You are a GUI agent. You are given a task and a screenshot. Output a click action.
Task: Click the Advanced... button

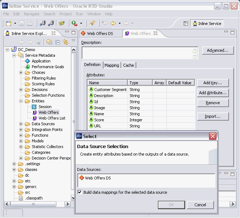click(218, 50)
